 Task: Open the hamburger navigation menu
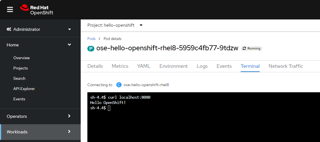coord(10,9)
